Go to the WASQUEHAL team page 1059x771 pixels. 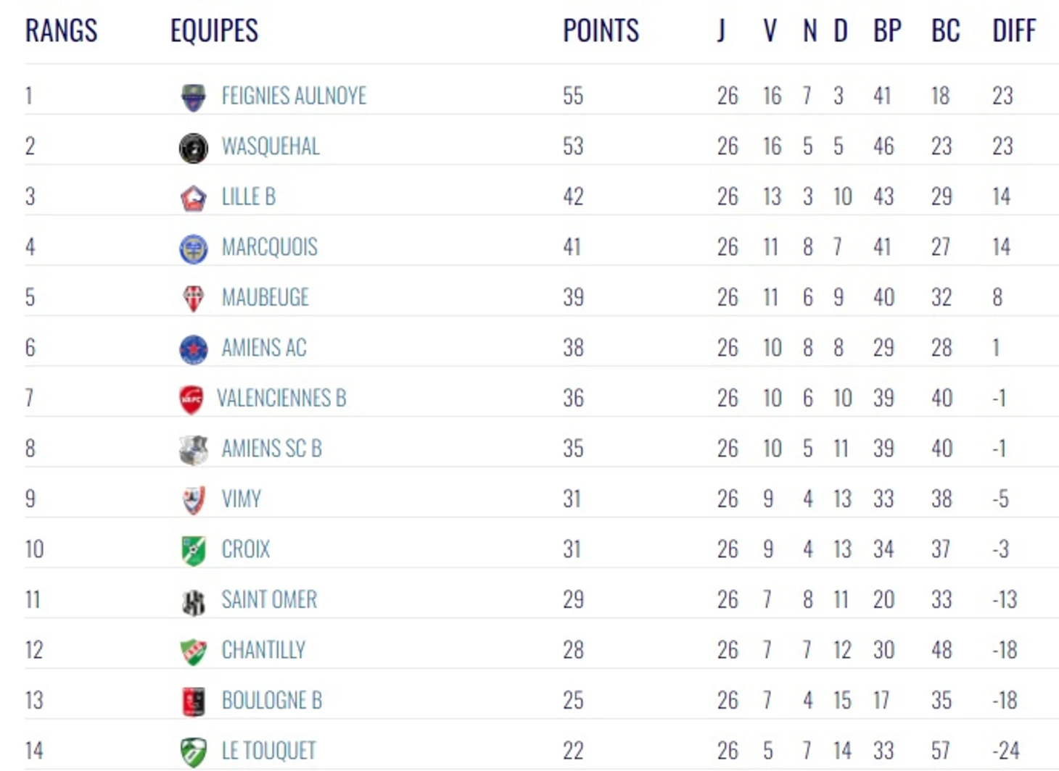tap(271, 146)
